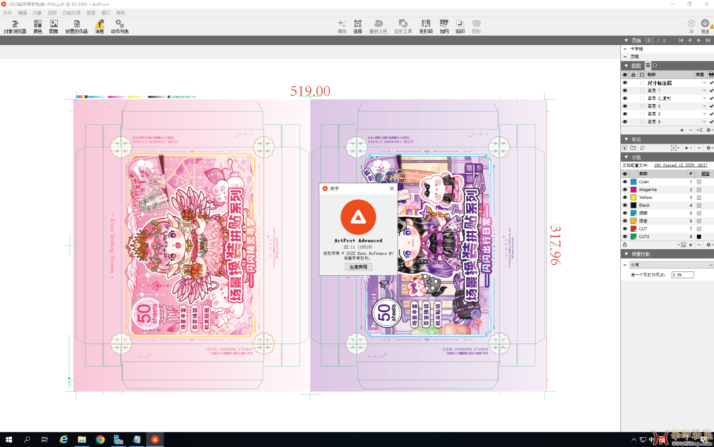Toggle the Black setting checkbox
The image size is (714, 447).
(699, 206)
